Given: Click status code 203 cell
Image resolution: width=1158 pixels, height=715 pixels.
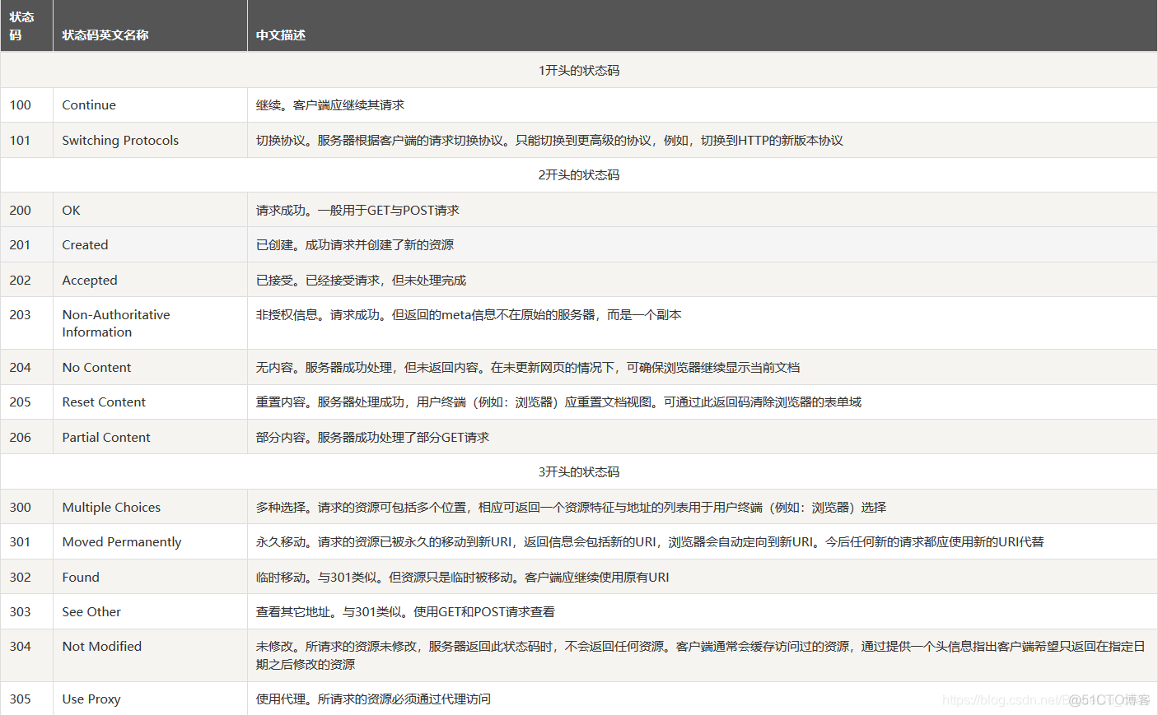Looking at the screenshot, I should 26,323.
